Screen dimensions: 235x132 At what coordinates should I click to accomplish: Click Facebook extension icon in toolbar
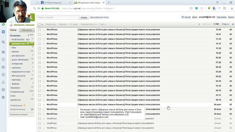tap(225, 8)
